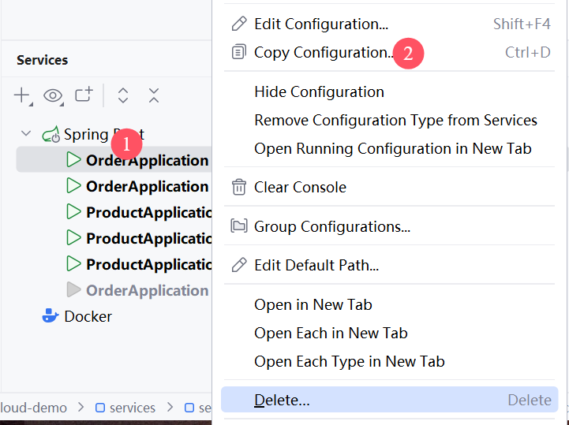Select the Docker service node

[x=88, y=316]
